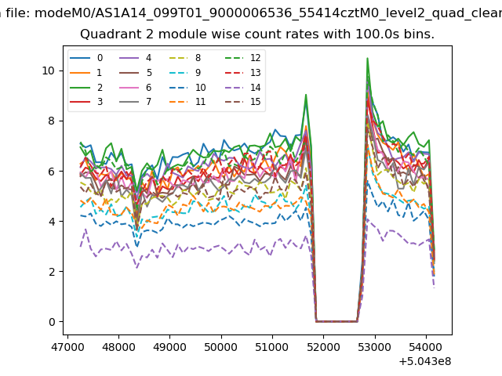Screen dimensions: 502x376
Task: Click the x-axis offset text +5.043e8
Action: (x=421, y=361)
